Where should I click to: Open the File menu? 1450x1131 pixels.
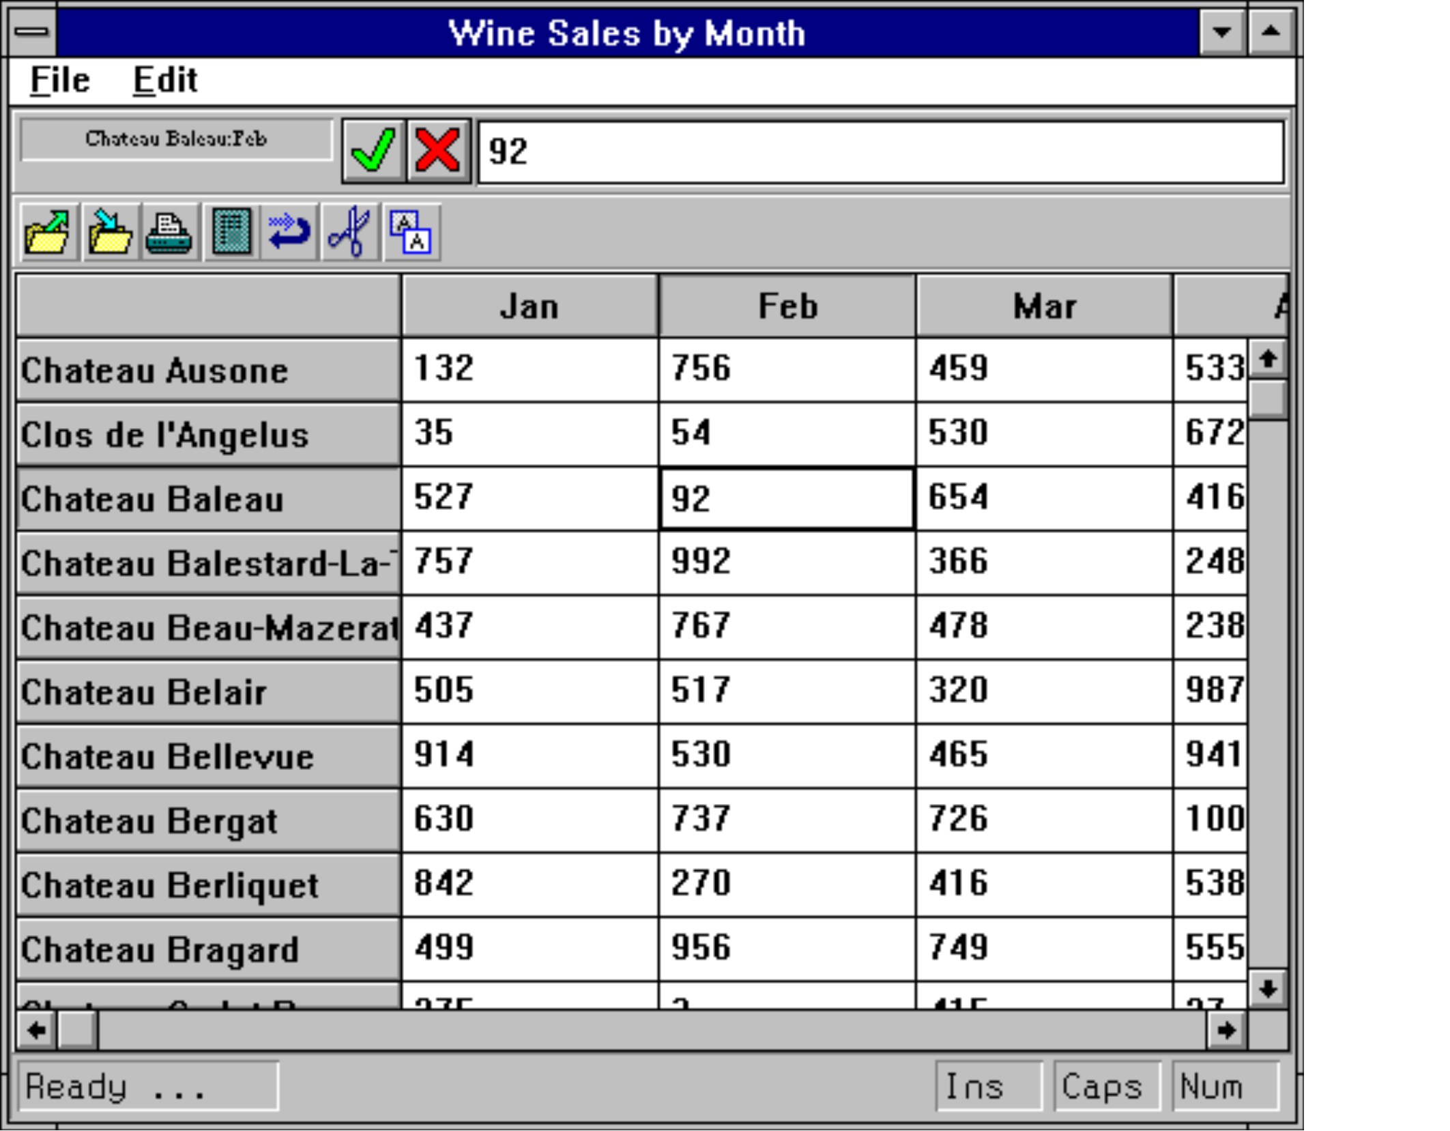click(60, 81)
